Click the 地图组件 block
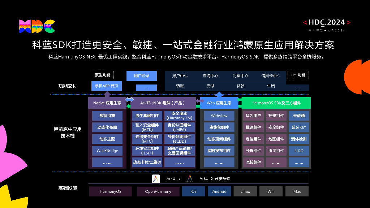Viewport: 370px width, 208px height. tap(276, 139)
